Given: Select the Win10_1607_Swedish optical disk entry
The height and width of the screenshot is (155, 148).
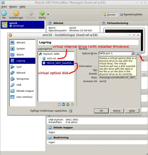Looking at the screenshot, I should coord(58,63).
